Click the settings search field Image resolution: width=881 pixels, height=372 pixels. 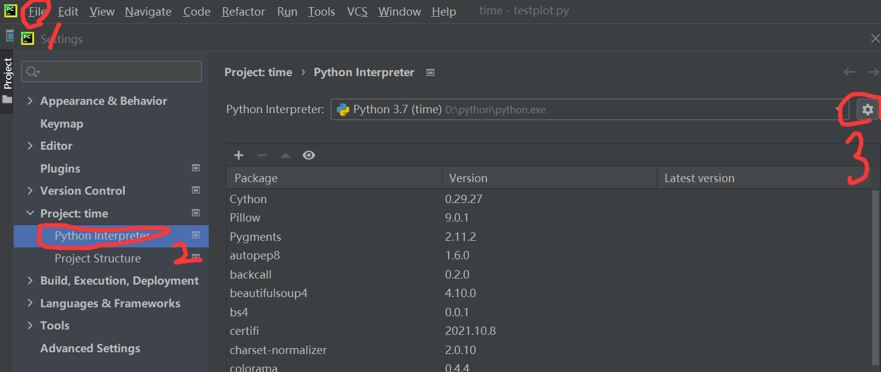click(x=117, y=72)
